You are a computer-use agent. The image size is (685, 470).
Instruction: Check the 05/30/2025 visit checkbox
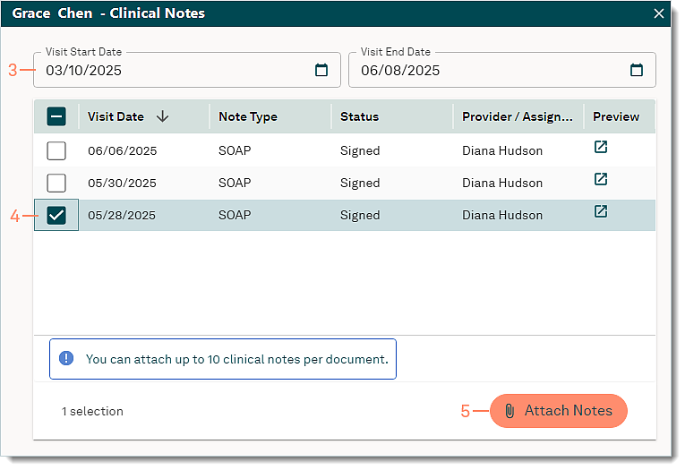(x=56, y=183)
